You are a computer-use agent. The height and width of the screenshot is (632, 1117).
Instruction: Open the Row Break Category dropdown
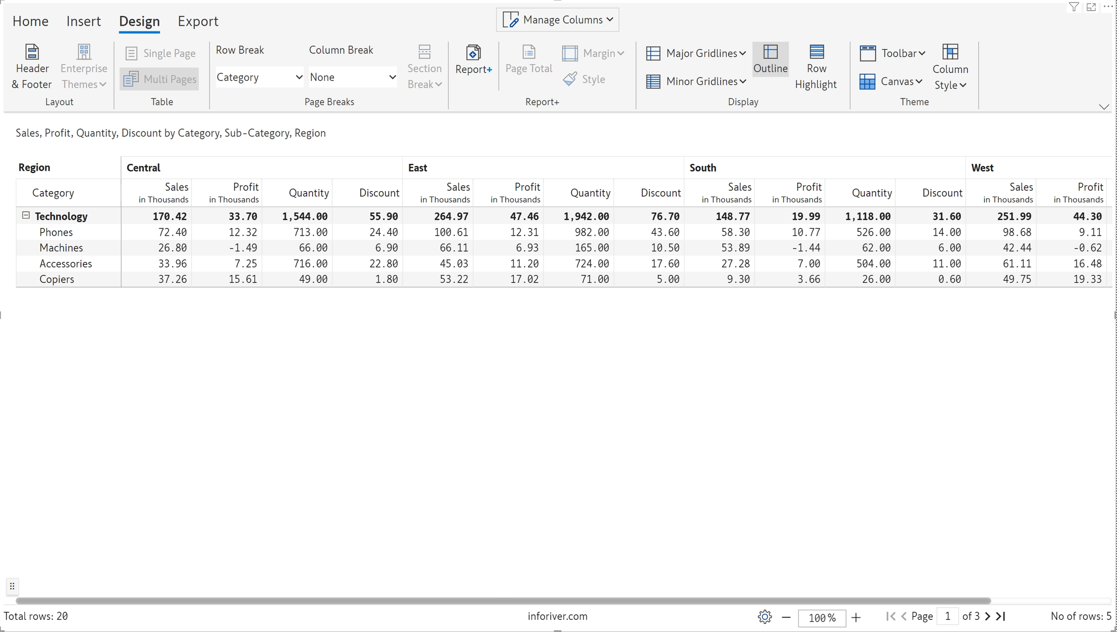coord(259,77)
